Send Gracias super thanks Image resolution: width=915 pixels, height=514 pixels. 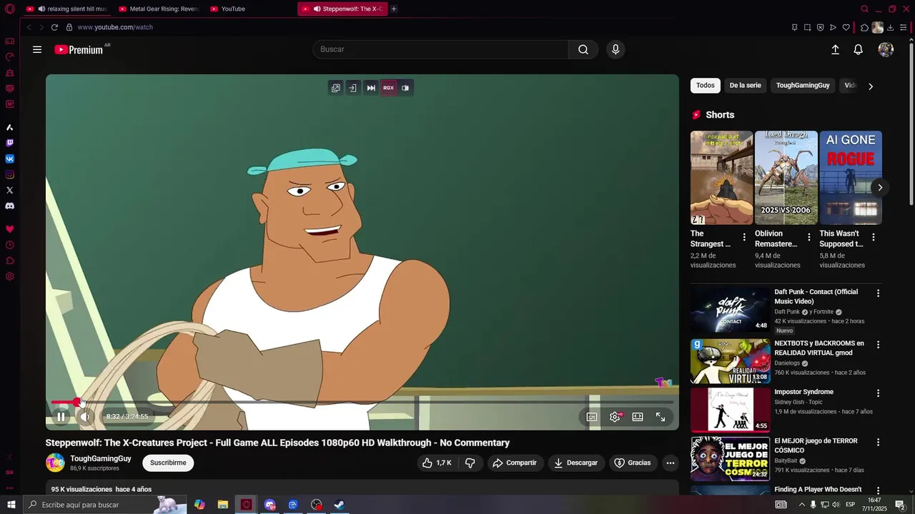[633, 463]
